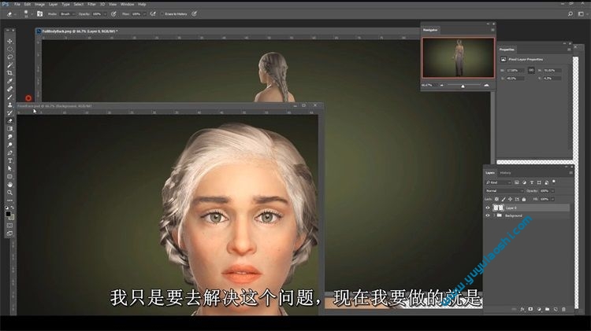Hide Layer 0 visibility eye

tap(488, 208)
